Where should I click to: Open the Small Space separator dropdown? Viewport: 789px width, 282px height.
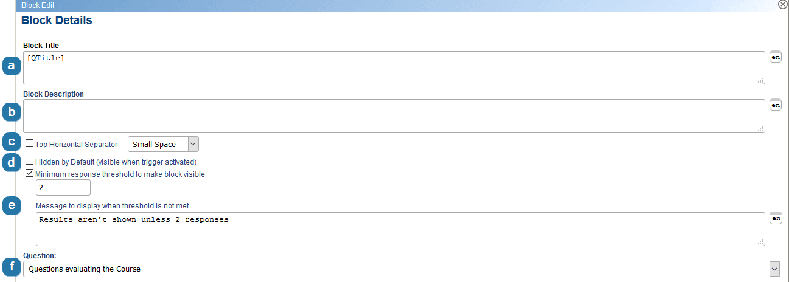163,144
